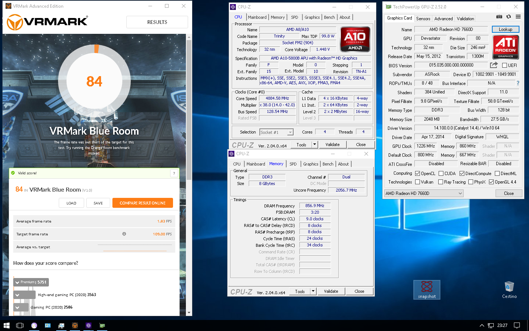Image resolution: width=529 pixels, height=331 pixels.
Task: Click the GPU-Z title bar app icon
Action: click(x=388, y=7)
